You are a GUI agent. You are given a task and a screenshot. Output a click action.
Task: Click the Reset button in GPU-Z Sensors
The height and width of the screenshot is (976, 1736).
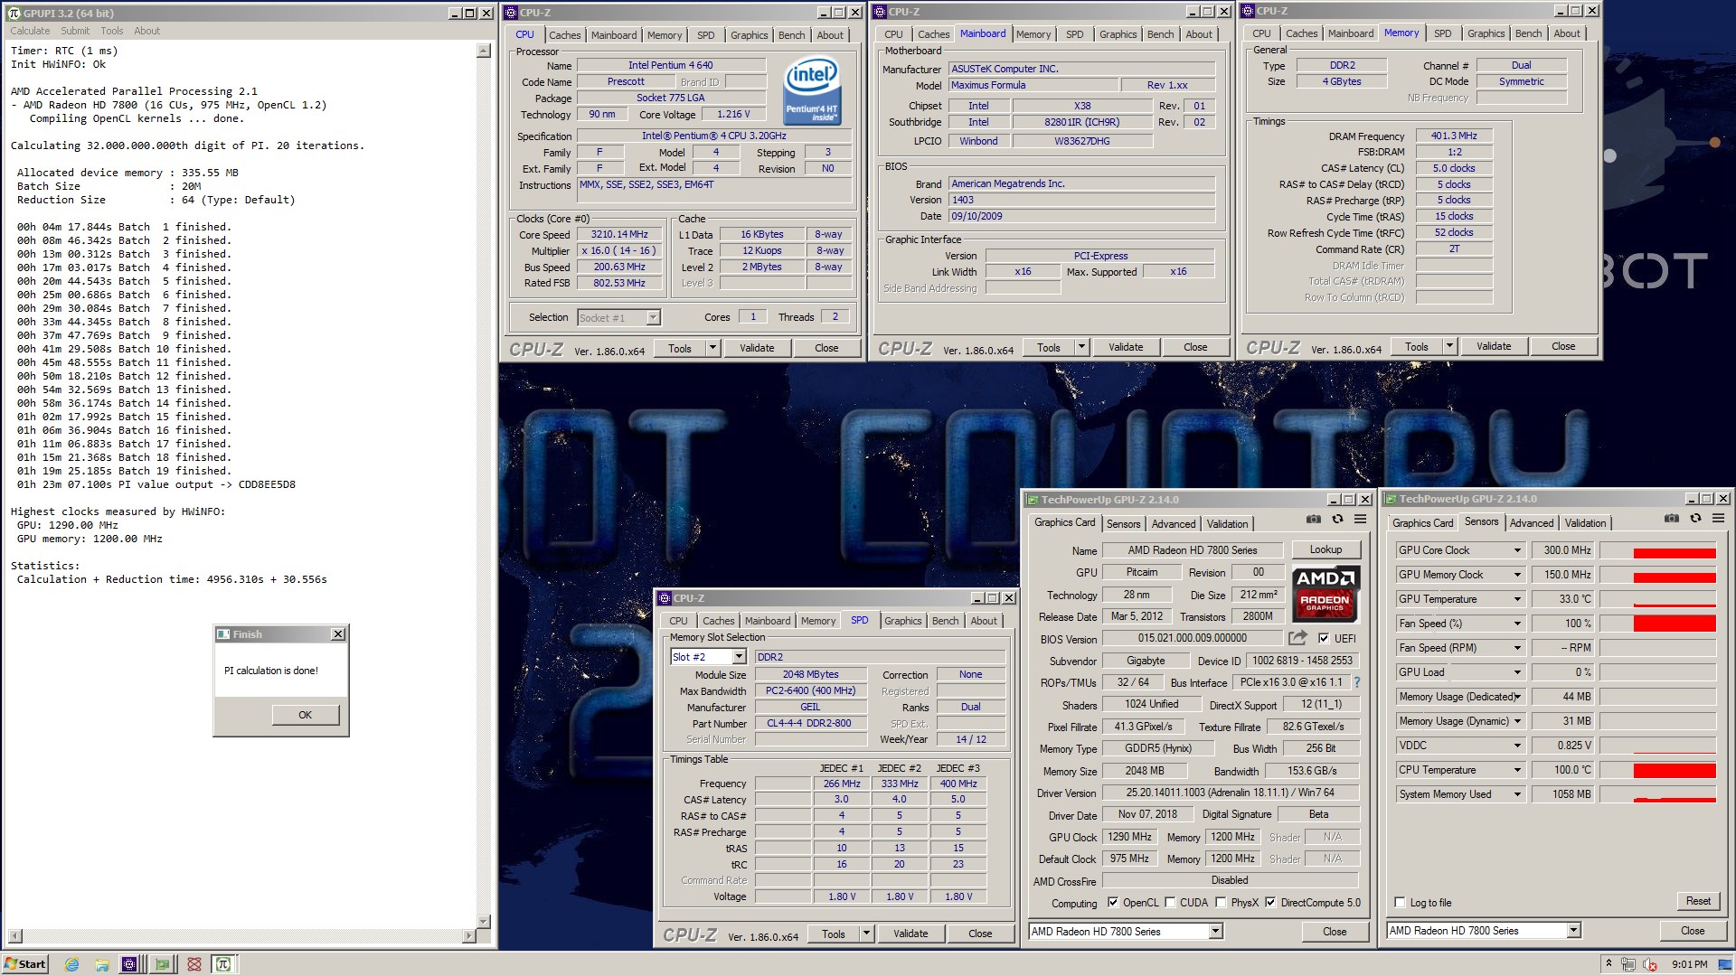pyautogui.click(x=1698, y=901)
